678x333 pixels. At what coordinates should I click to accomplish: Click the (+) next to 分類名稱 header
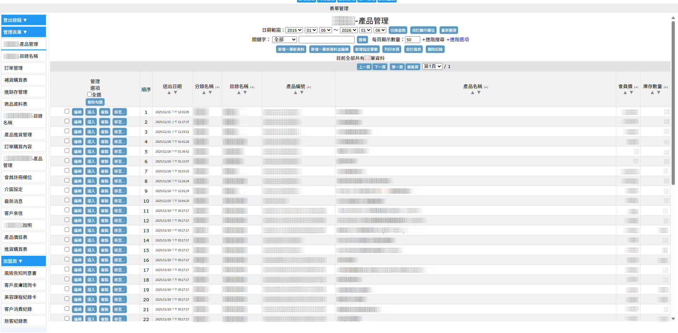(x=218, y=87)
